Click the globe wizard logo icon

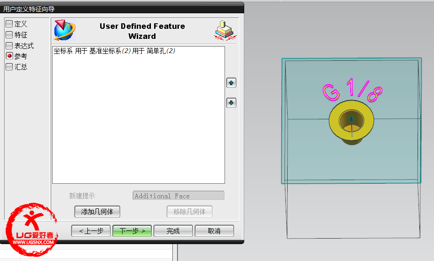click(65, 30)
